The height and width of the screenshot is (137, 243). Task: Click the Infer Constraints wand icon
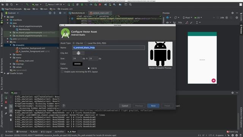click(x=191, y=22)
